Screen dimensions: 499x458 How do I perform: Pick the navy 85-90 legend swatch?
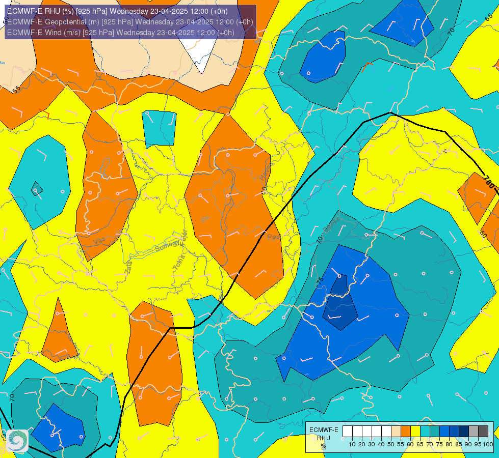coord(464,432)
